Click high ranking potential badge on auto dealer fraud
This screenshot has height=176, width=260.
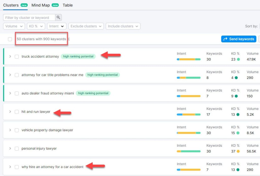(93, 93)
